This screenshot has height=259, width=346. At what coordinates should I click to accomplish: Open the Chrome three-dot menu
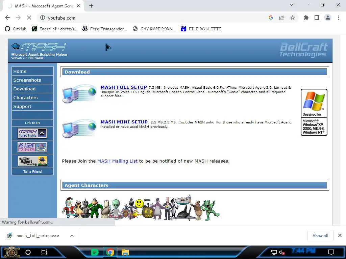339,18
